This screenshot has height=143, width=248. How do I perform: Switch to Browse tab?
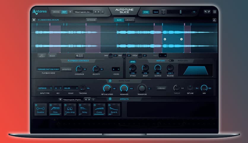coord(56,12)
